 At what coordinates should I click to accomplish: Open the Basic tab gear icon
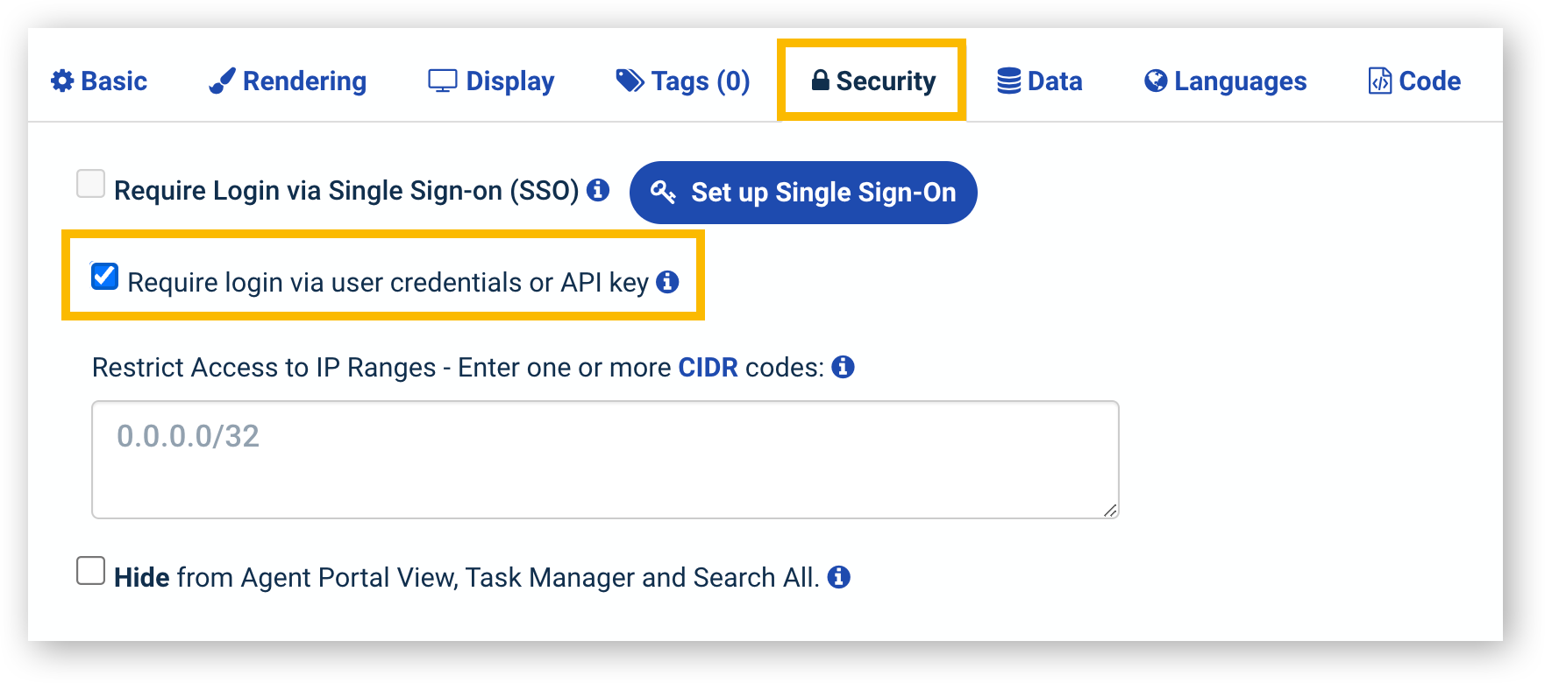coord(62,81)
